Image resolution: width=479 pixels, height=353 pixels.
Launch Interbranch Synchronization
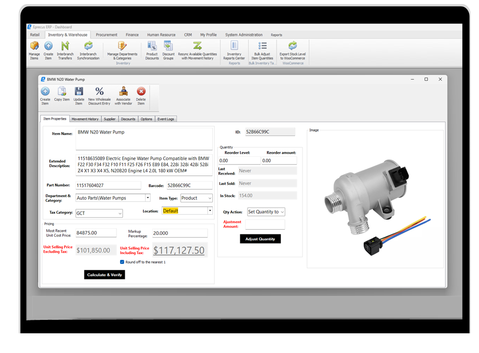click(x=88, y=50)
